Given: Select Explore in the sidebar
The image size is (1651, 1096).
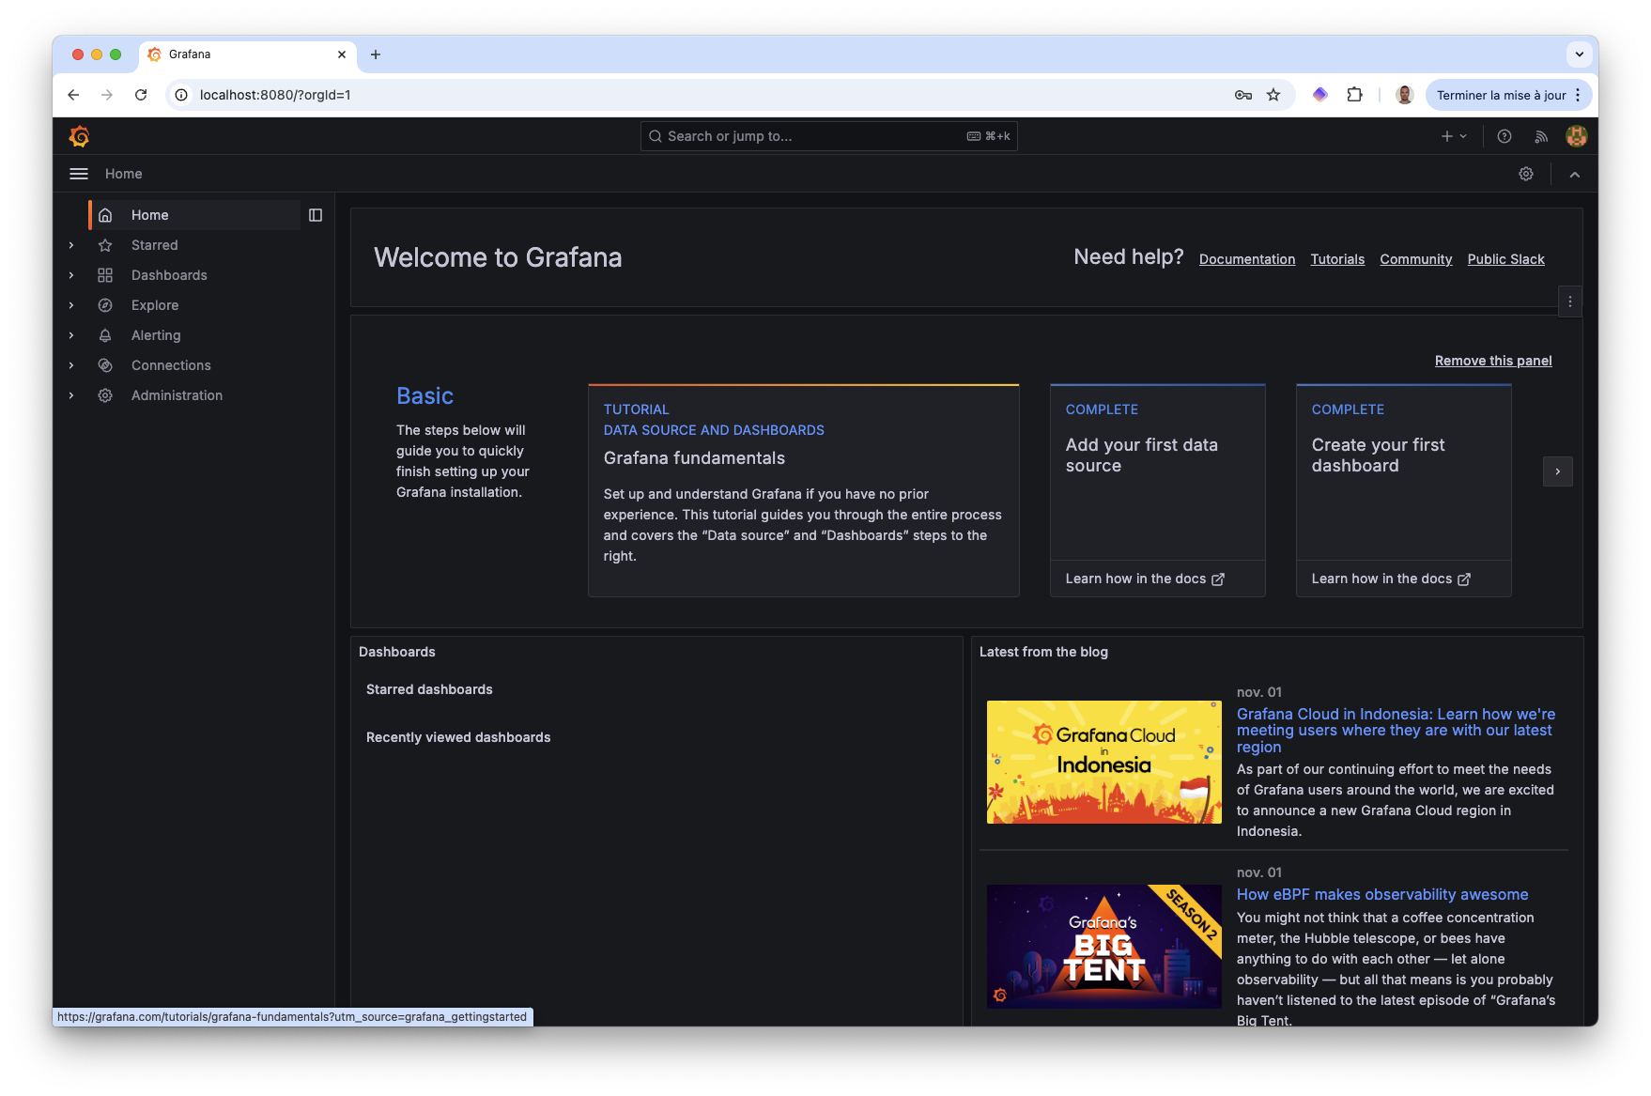Looking at the screenshot, I should pyautogui.click(x=154, y=305).
